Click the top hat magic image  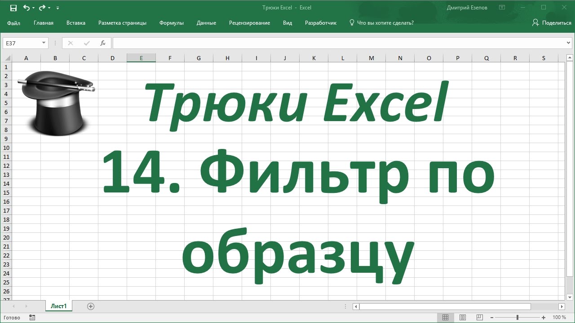(x=56, y=103)
